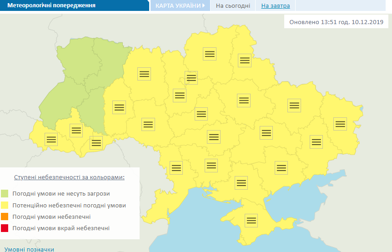
Task: Open the Умовні позначки link
Action: 29,249
